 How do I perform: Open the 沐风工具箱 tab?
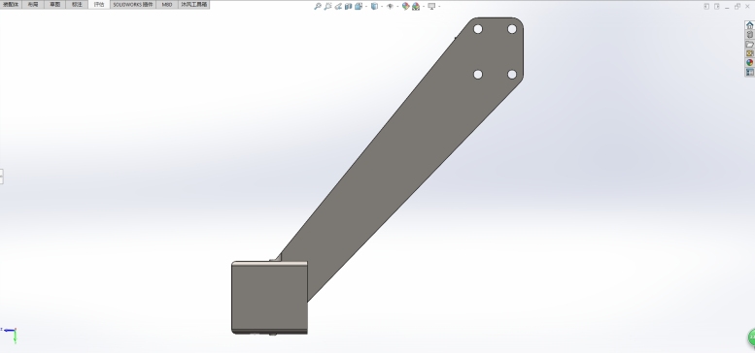[193, 4]
